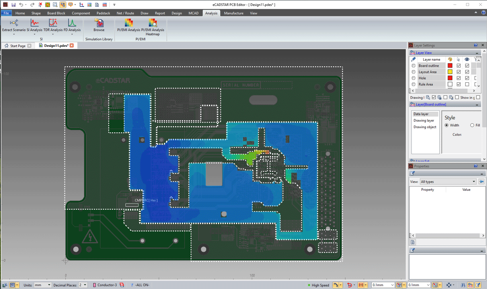Click the routing mode icon beside High Speed
Viewport: 487px width, 289px height.
point(336,285)
